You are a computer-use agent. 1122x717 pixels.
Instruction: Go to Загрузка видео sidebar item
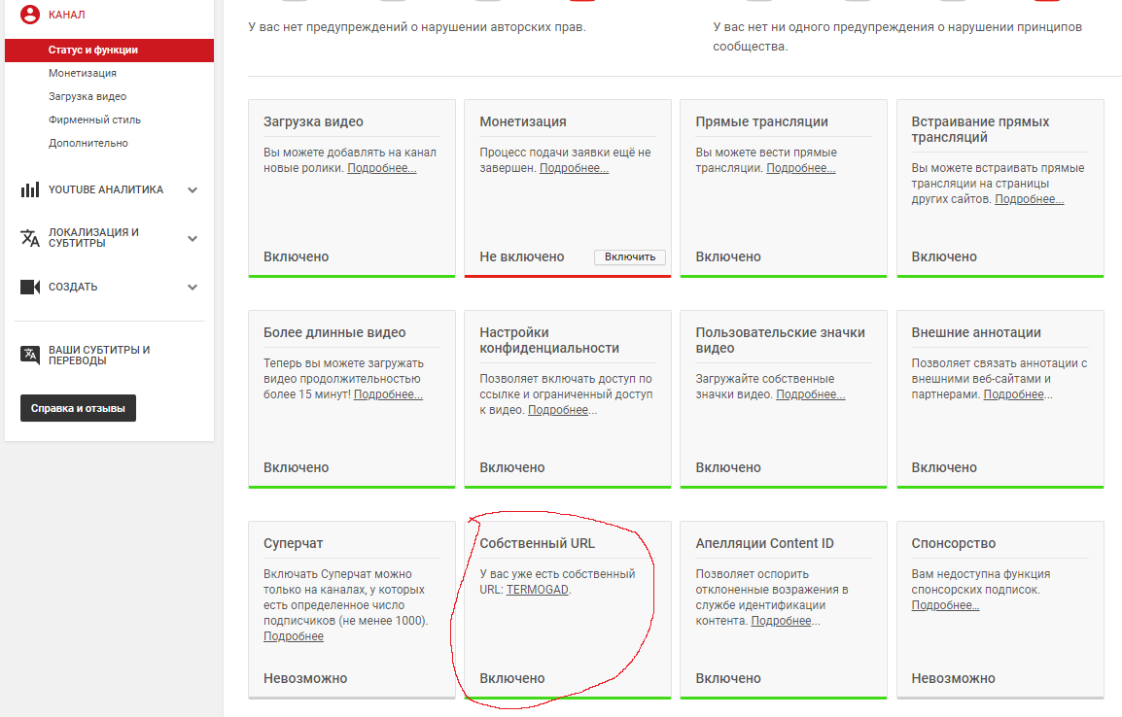pyautogui.click(x=88, y=96)
